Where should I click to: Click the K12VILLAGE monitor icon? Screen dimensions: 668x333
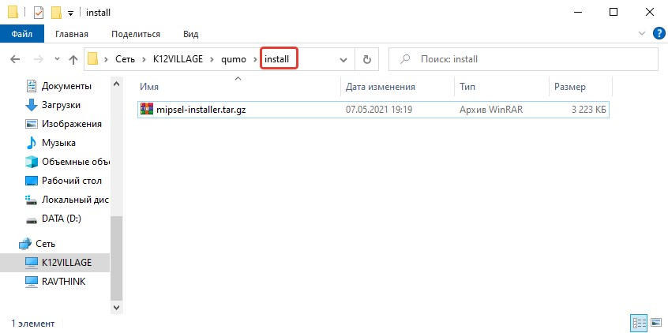tap(32, 263)
